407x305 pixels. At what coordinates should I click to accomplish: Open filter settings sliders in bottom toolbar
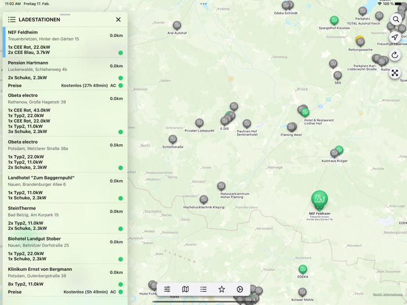(x=167, y=289)
